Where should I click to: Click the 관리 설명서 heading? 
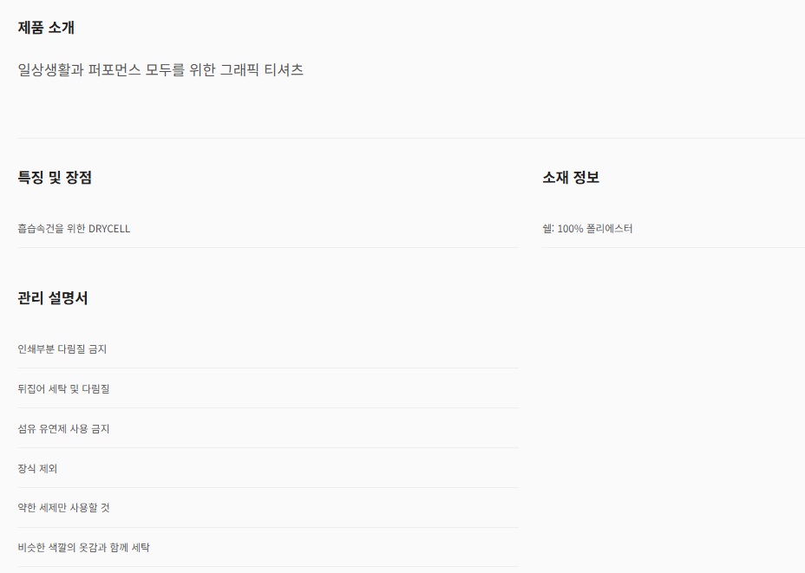tap(52, 298)
